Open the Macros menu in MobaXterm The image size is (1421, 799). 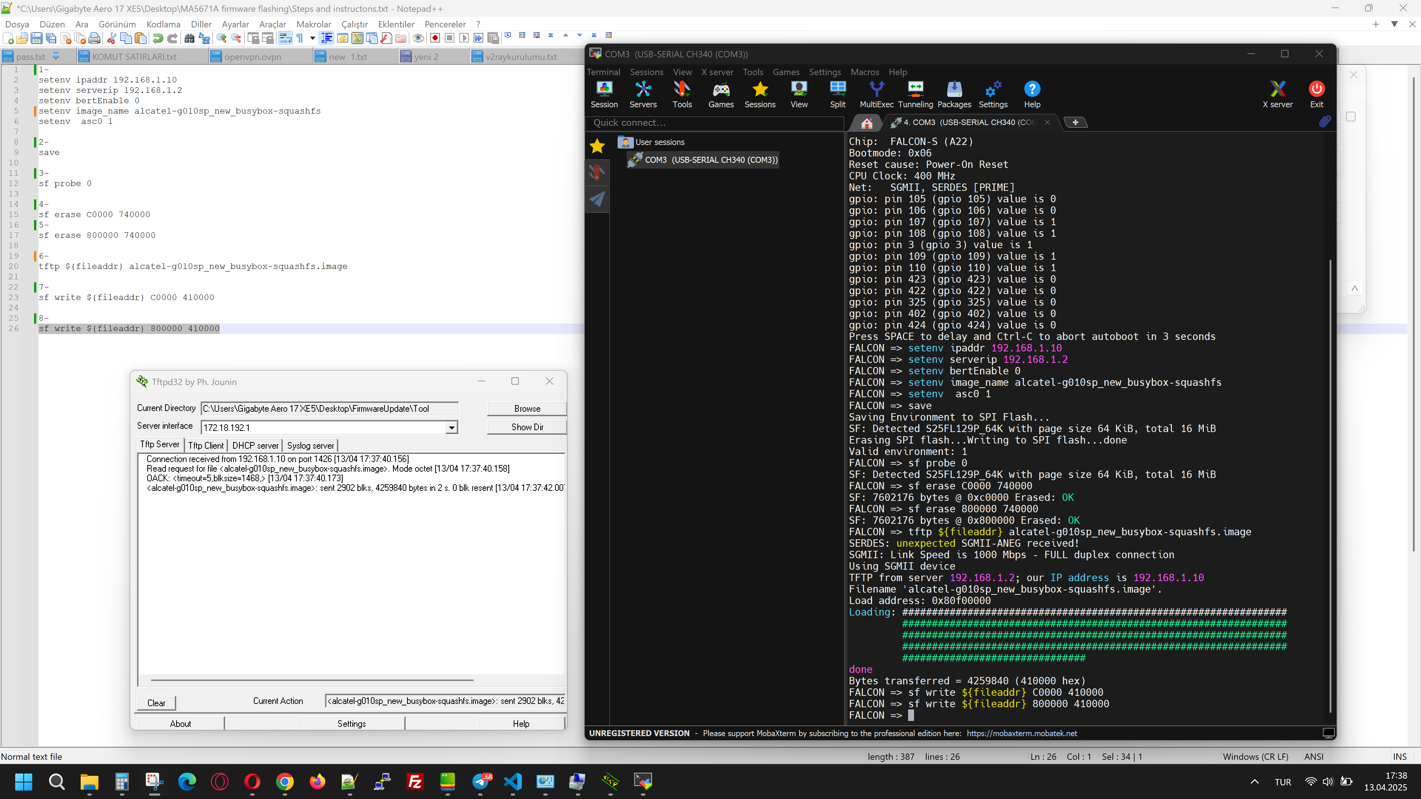click(864, 72)
